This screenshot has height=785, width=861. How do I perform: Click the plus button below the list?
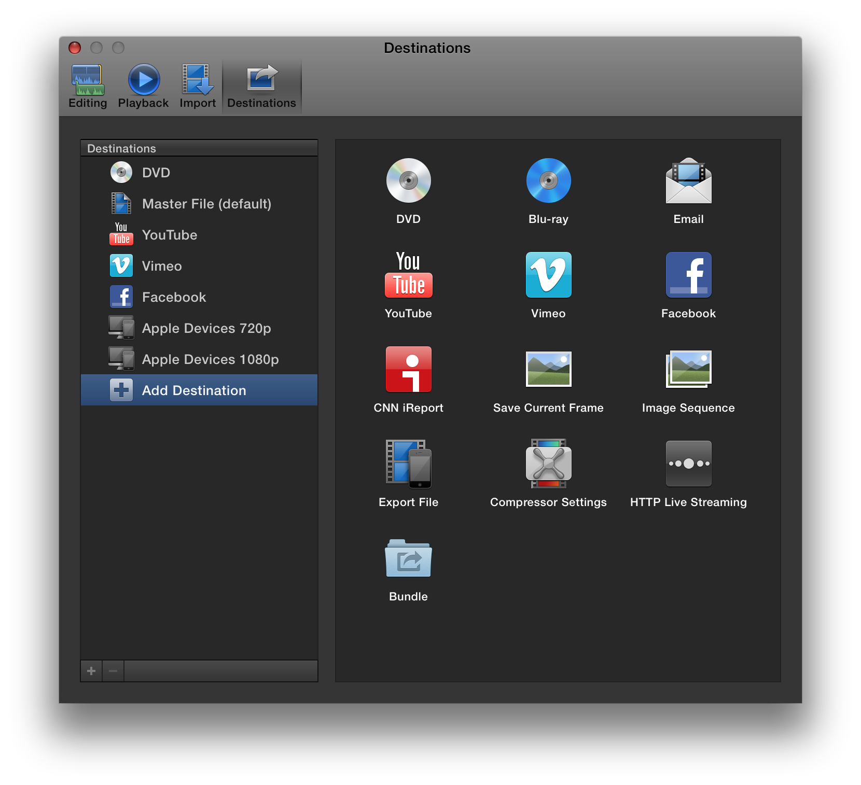(91, 671)
